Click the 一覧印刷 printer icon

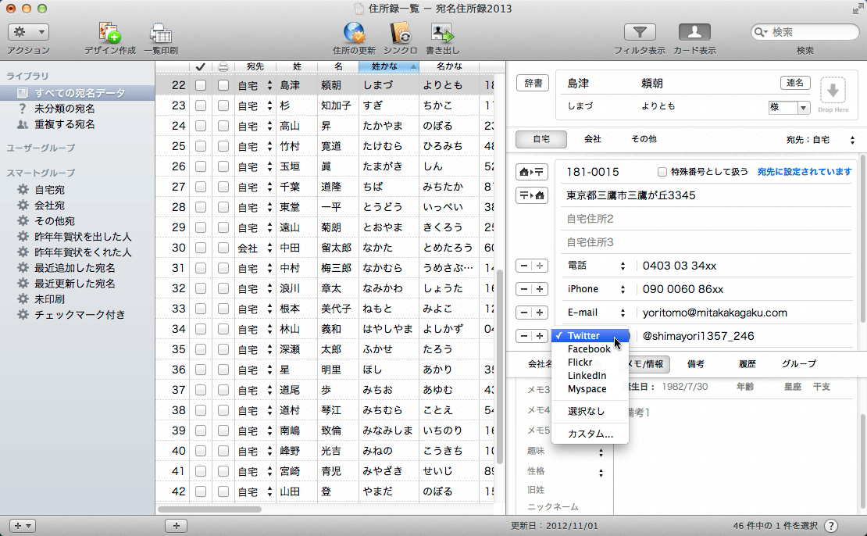(x=161, y=33)
